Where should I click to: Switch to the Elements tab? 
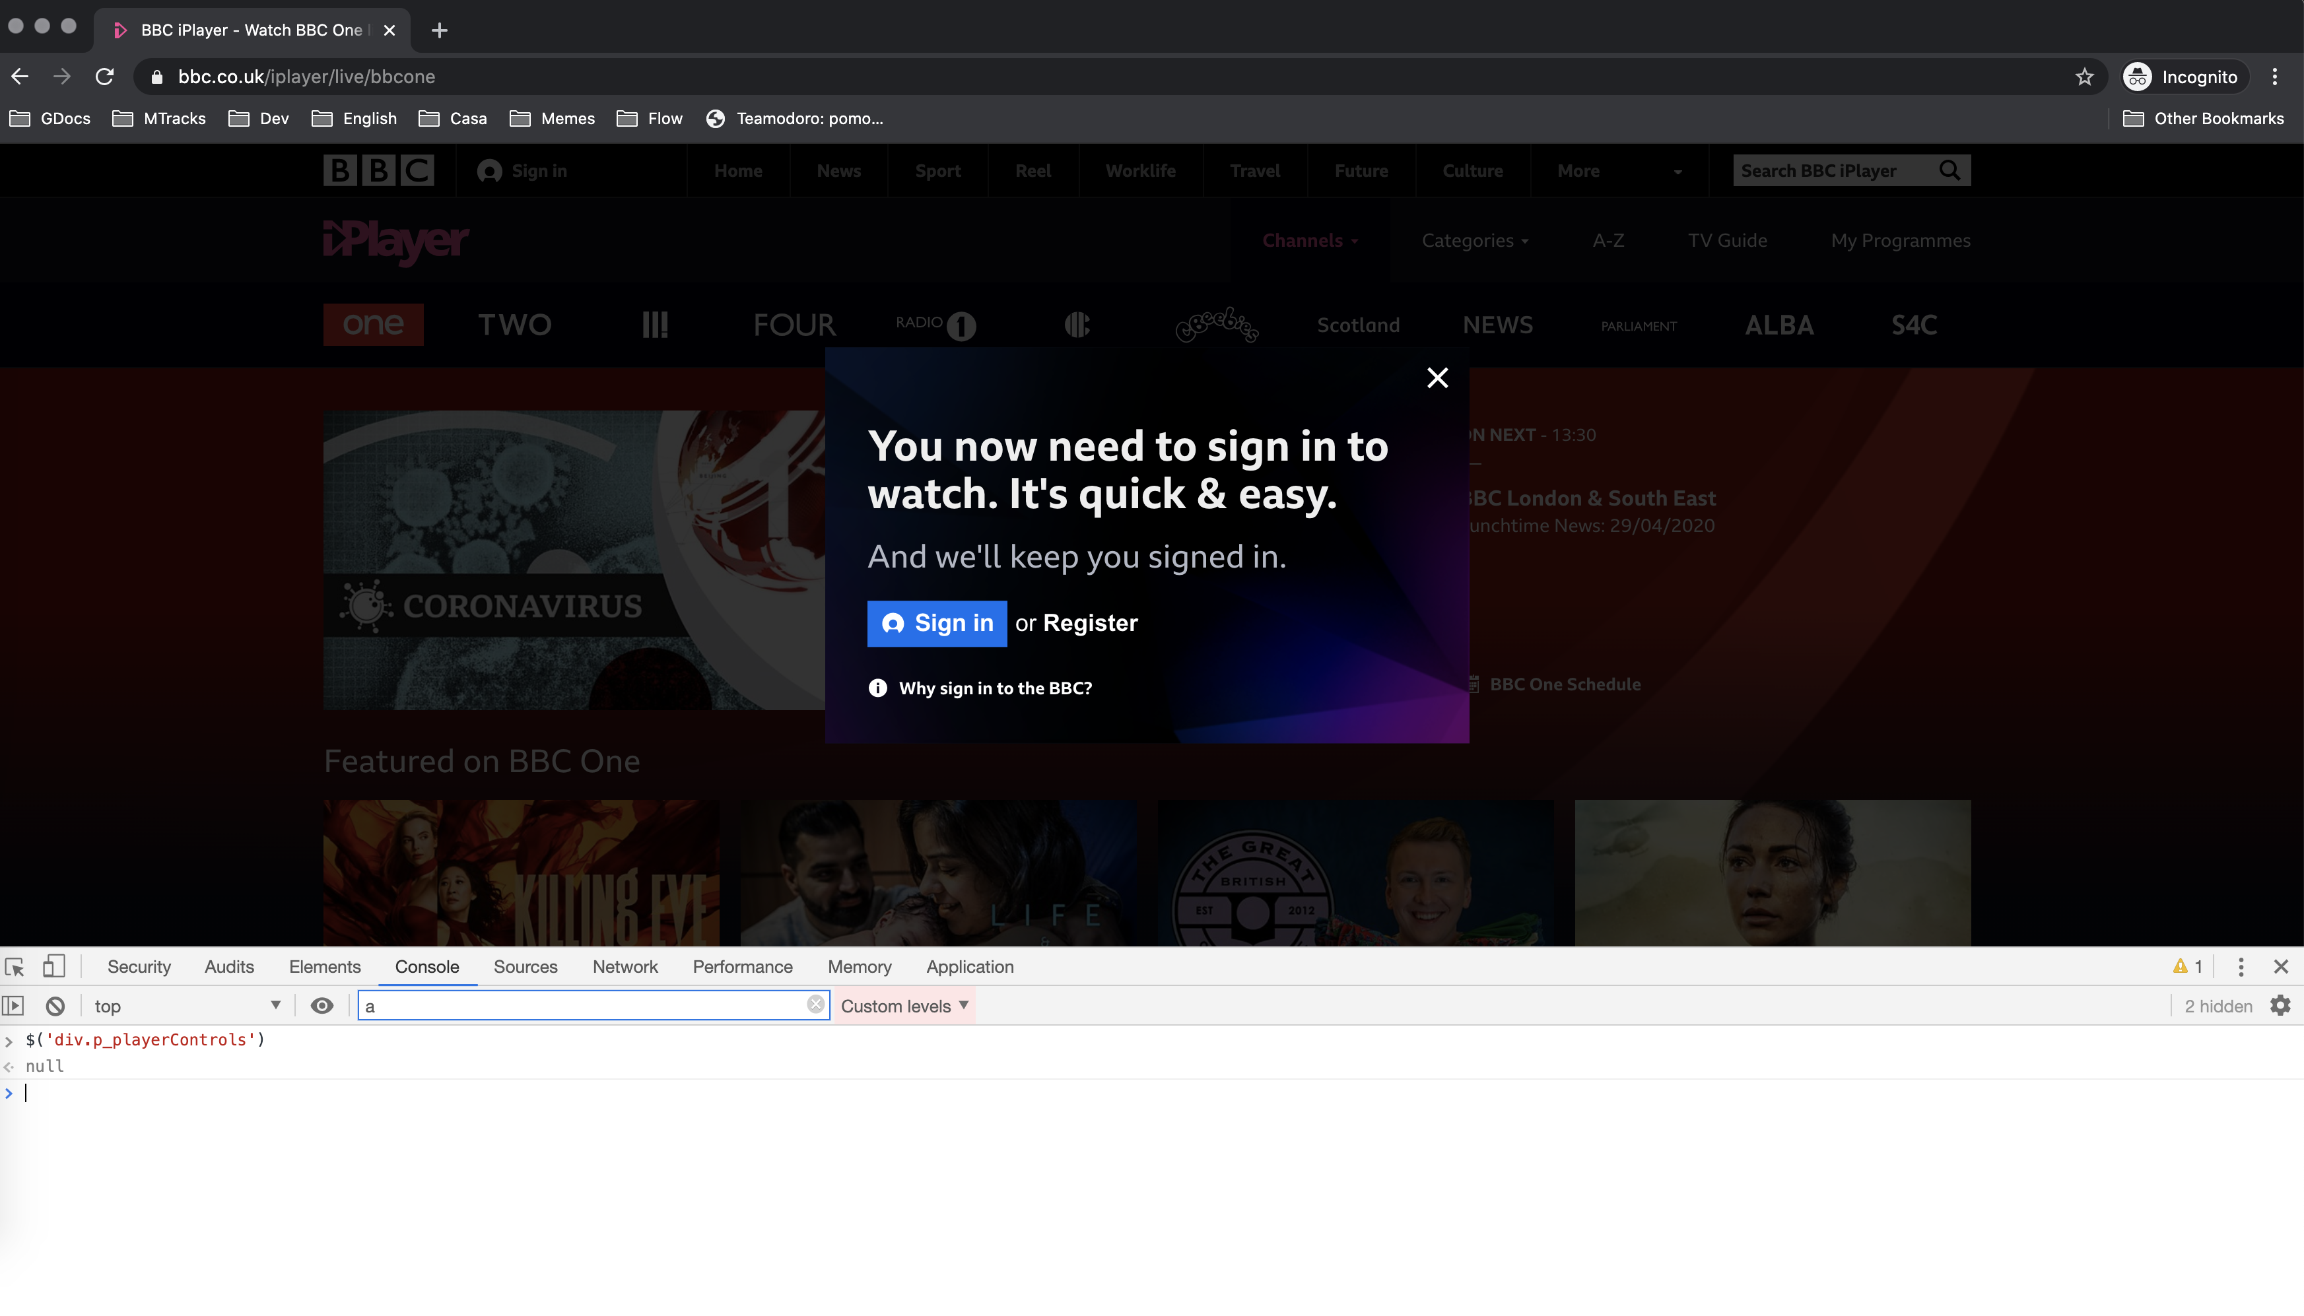325,966
